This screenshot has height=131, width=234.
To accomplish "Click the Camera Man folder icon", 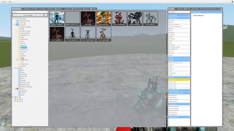I will 19,64.
